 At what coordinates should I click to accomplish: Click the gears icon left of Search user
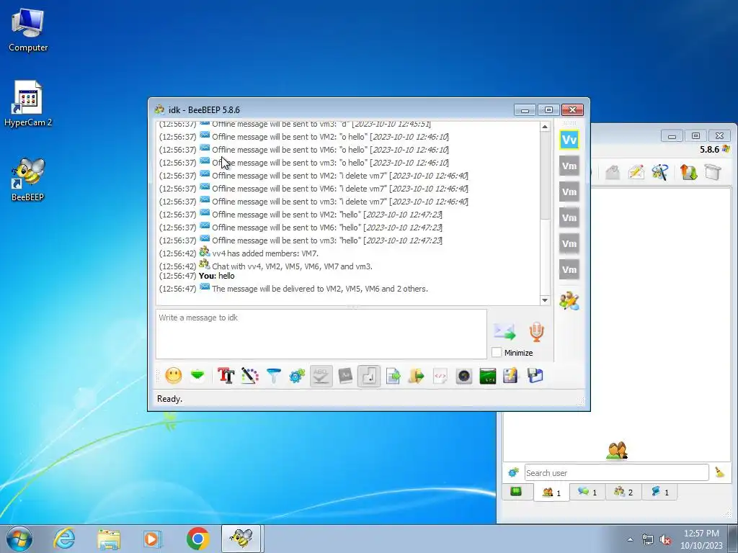[513, 472]
